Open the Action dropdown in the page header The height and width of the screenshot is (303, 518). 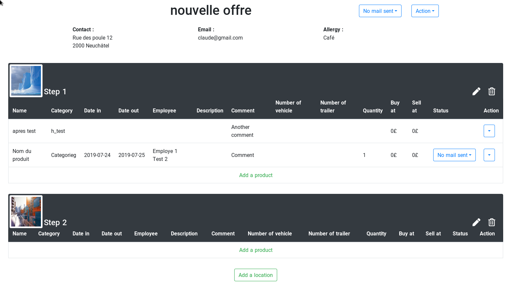[425, 11]
